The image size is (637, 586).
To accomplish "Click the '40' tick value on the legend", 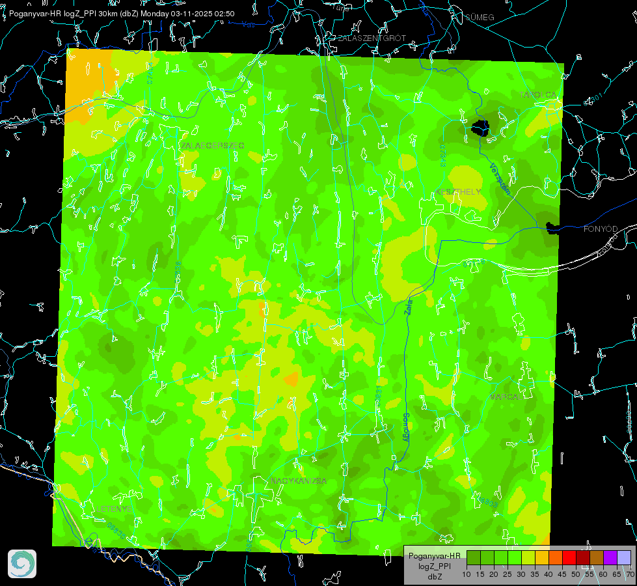I will [x=549, y=575].
